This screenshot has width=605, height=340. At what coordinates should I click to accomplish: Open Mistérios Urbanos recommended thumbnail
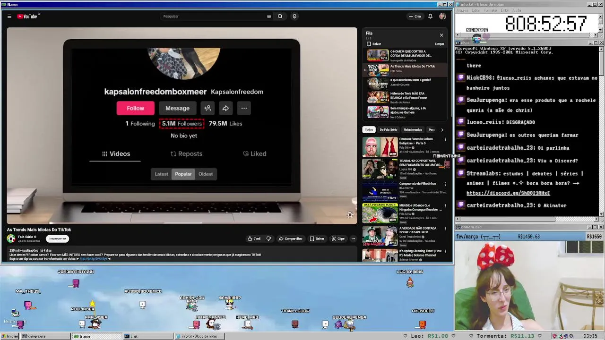(380, 213)
